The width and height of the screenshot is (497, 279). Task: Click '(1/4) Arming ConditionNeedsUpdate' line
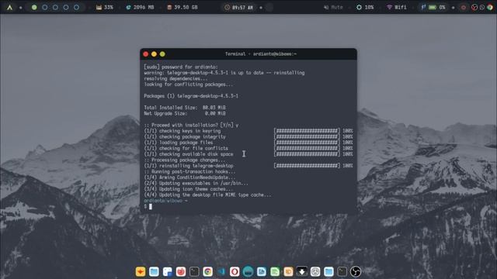189,177
